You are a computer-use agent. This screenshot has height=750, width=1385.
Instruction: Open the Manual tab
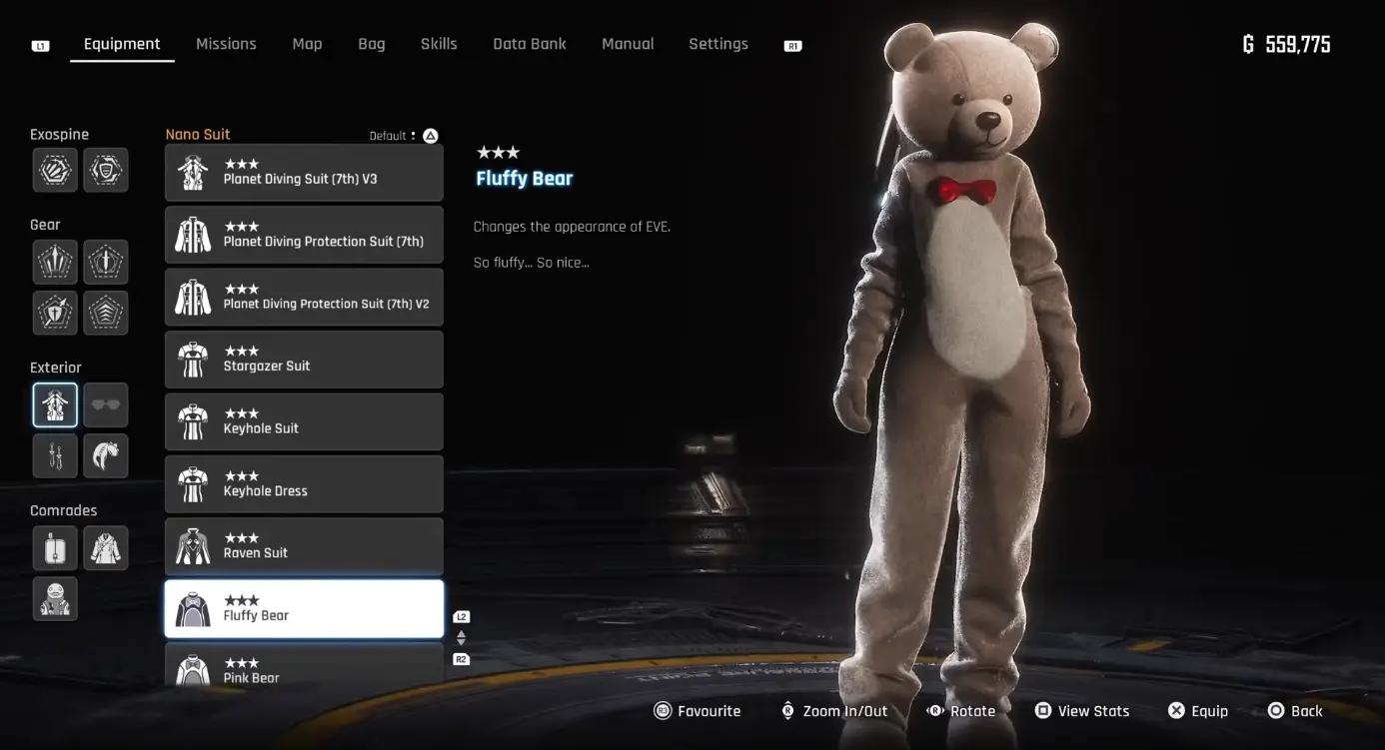[628, 44]
